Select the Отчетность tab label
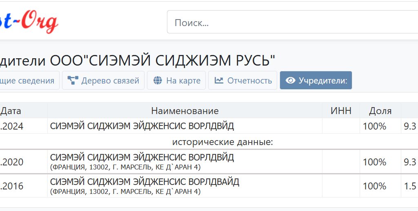 tap(249, 81)
